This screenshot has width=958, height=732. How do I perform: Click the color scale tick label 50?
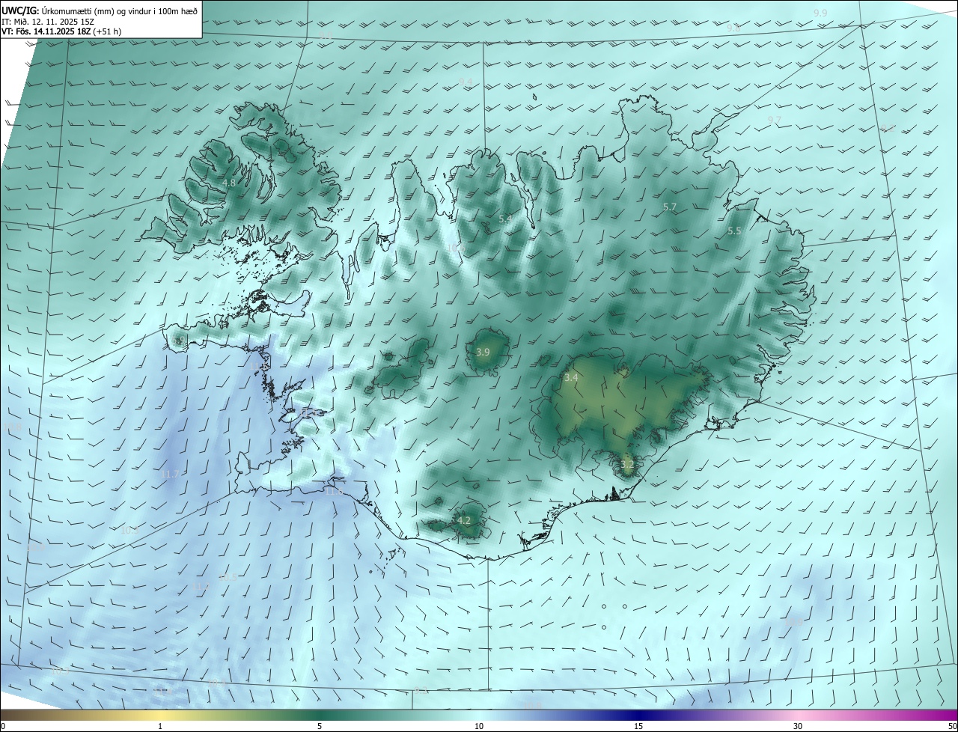click(952, 726)
